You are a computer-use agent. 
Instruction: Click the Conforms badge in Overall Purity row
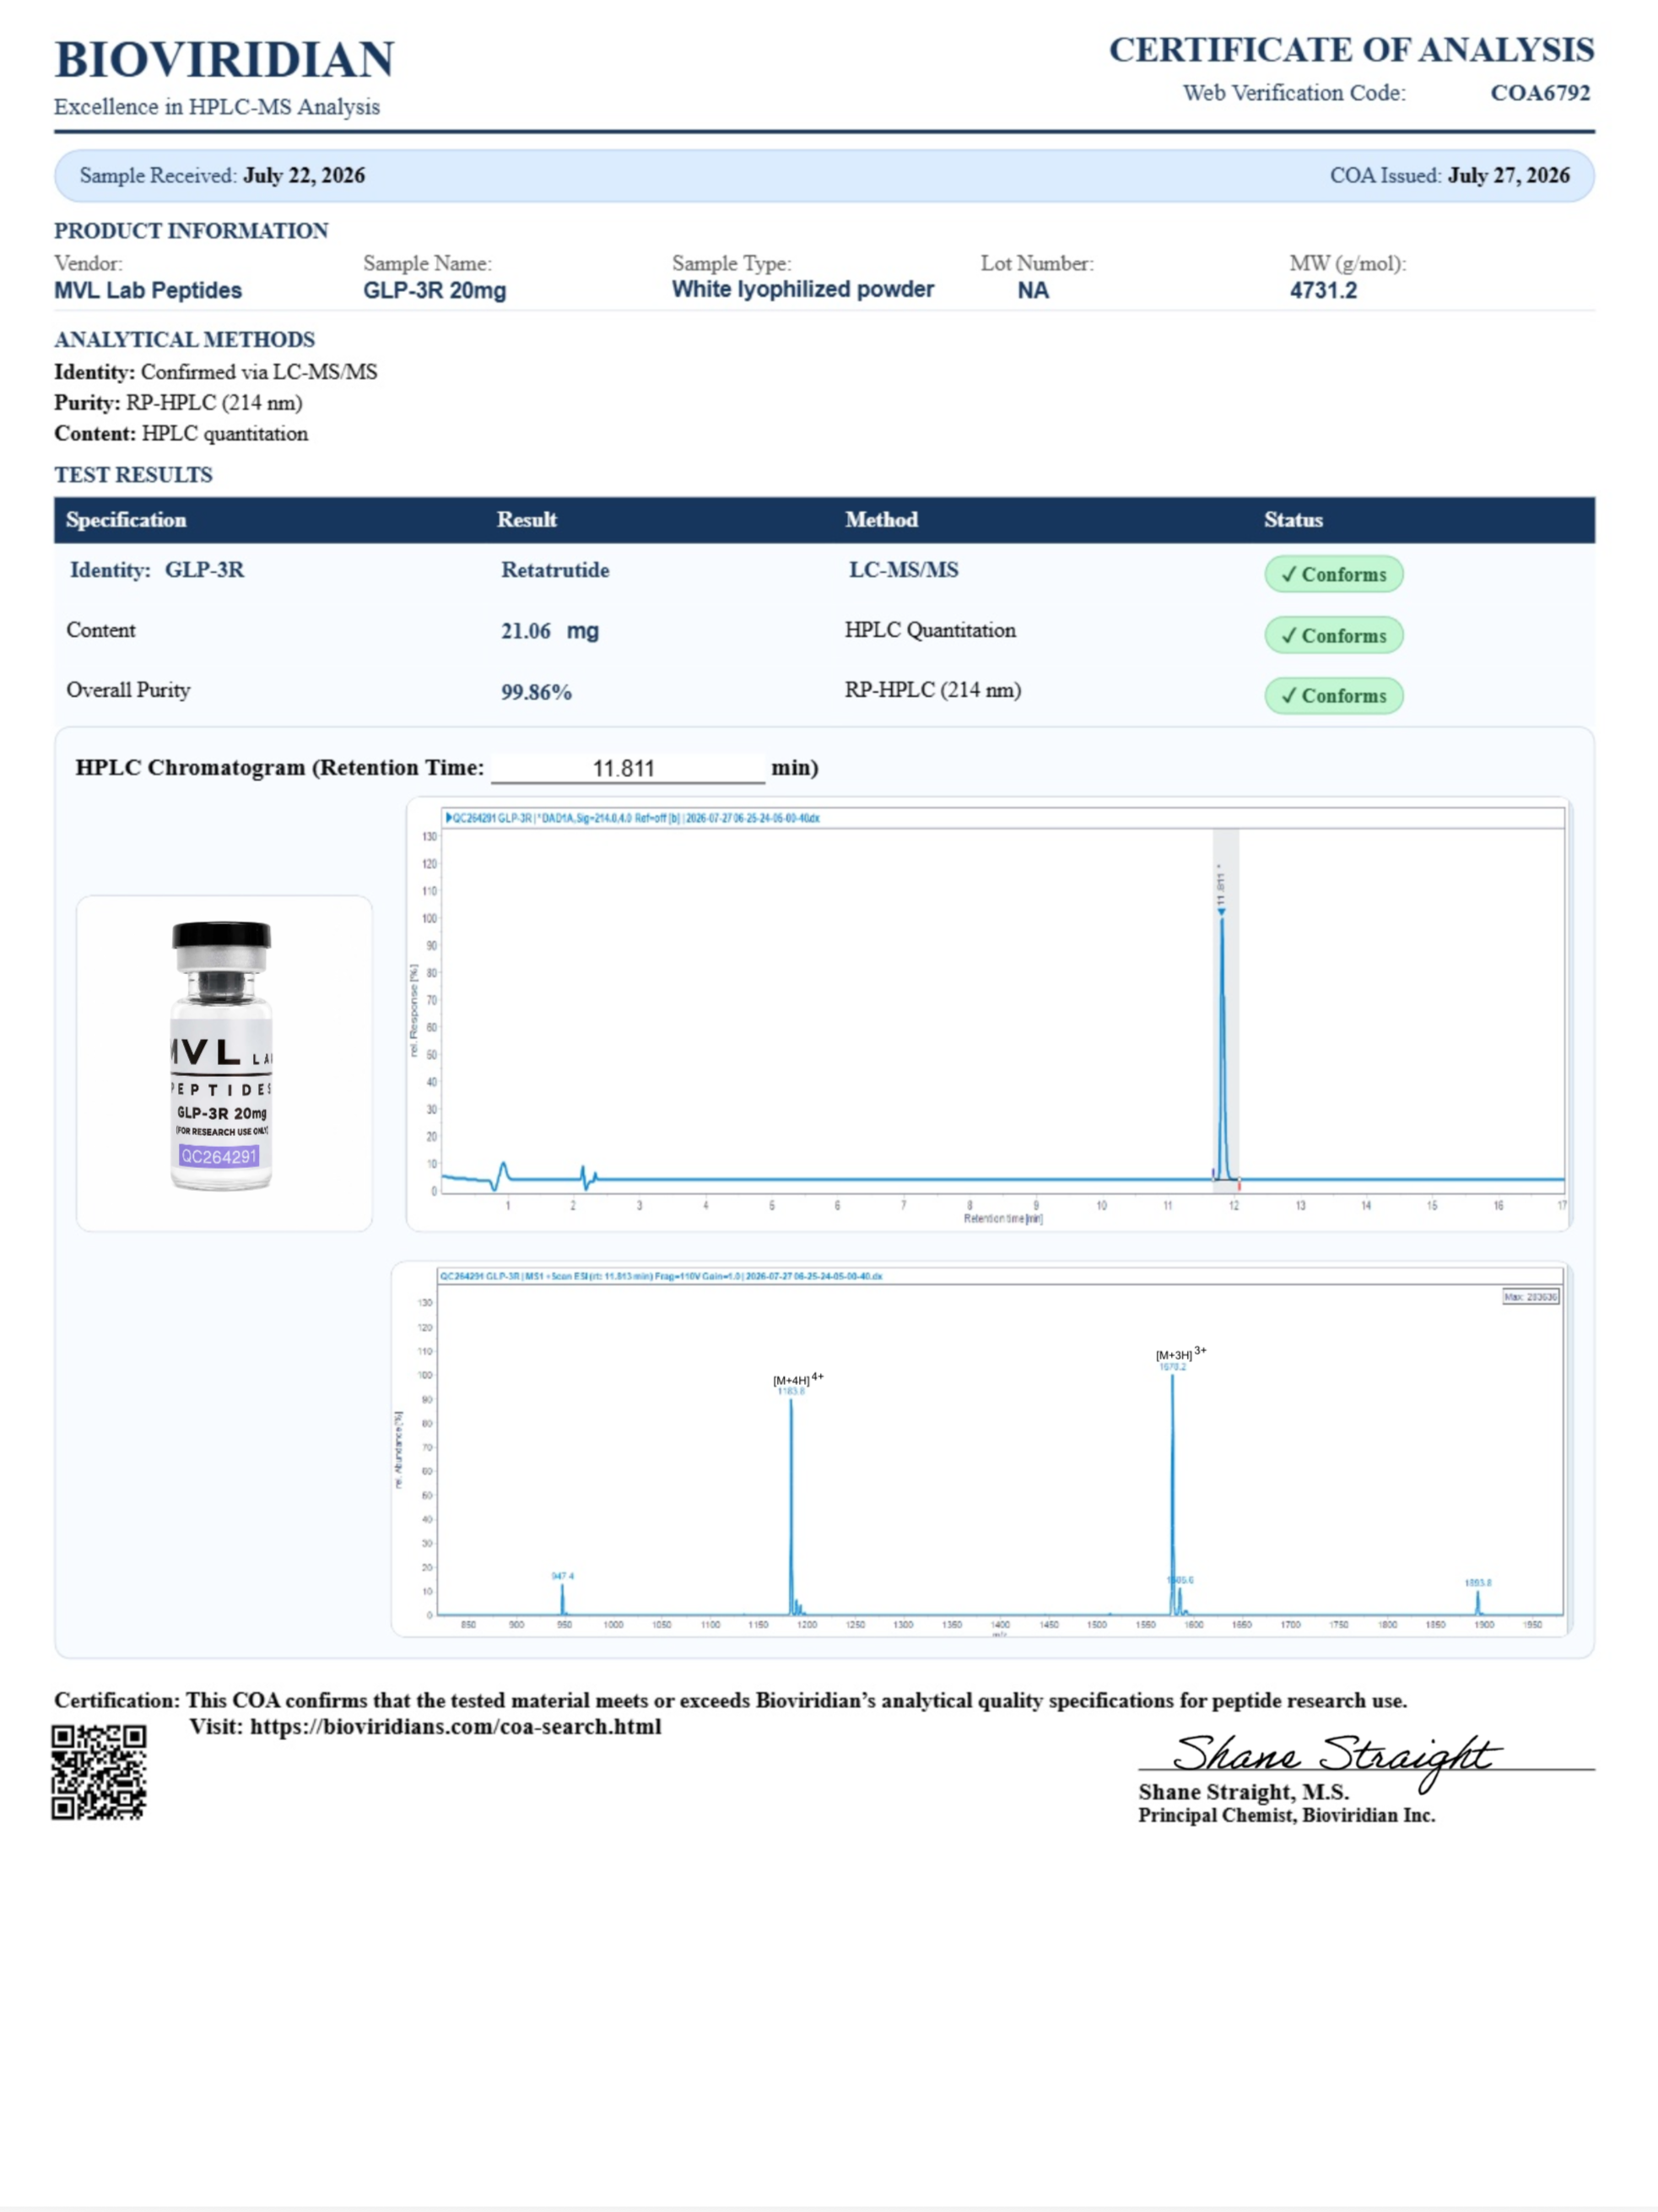click(1334, 695)
